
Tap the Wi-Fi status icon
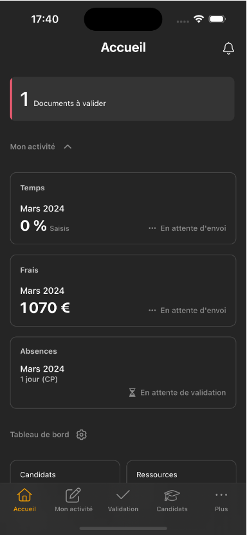click(199, 19)
